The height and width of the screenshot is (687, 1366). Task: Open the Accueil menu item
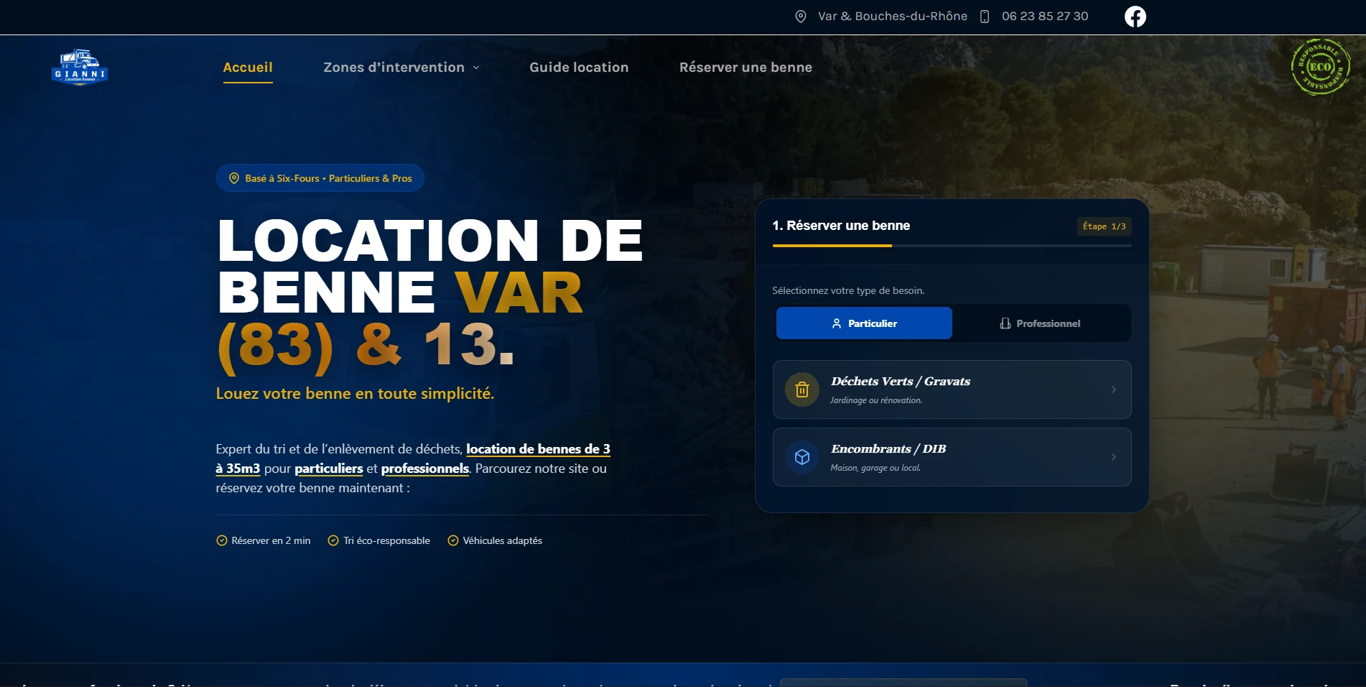click(247, 67)
